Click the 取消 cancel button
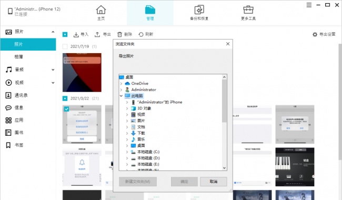This screenshot has width=342, height=200. point(214,182)
